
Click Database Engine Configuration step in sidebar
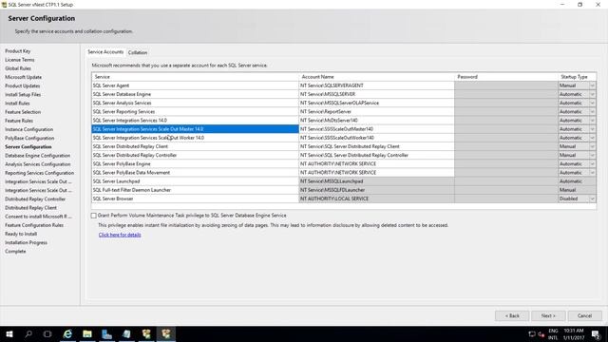pyautogui.click(x=38, y=156)
